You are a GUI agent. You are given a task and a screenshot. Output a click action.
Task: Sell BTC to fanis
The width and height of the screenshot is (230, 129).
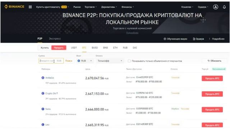pos(212,110)
